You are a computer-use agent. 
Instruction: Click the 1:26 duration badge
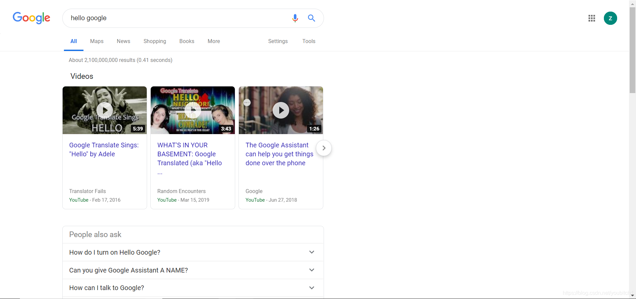pos(314,129)
